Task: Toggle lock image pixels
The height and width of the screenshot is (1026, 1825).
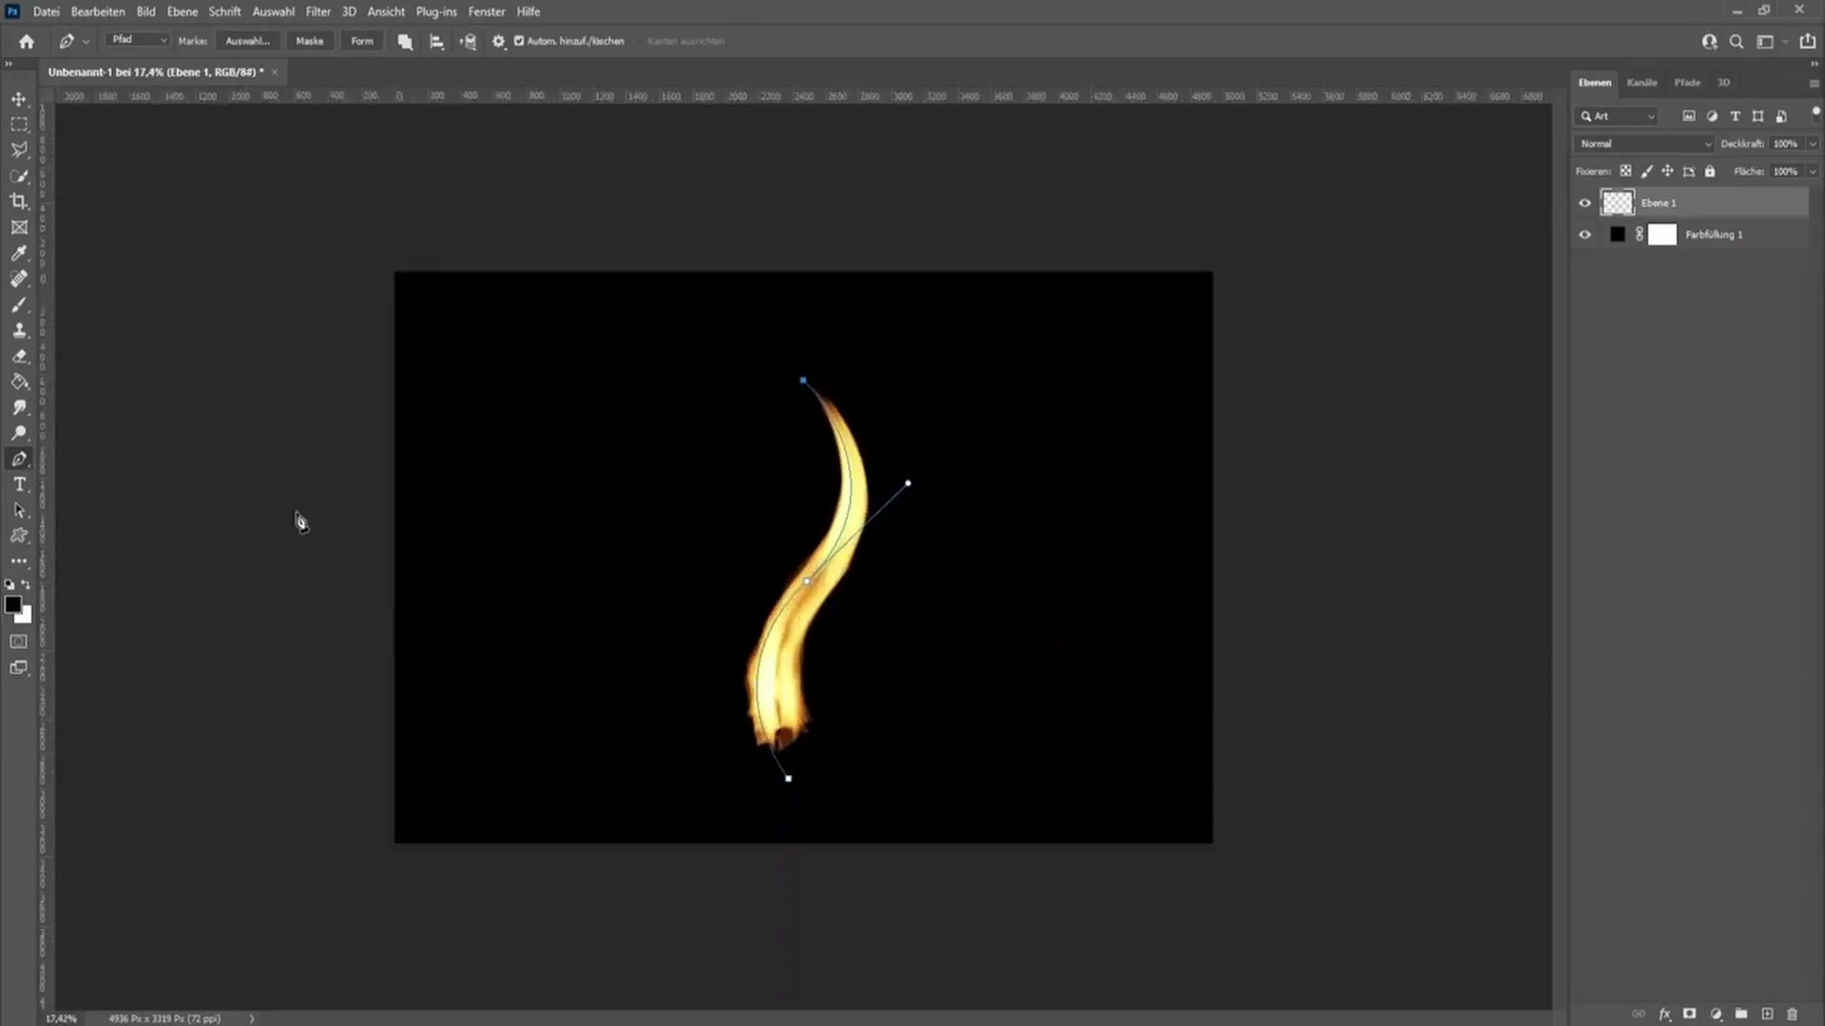Action: click(1646, 171)
